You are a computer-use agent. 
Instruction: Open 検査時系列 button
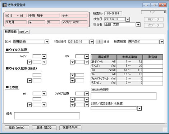(70, 128)
